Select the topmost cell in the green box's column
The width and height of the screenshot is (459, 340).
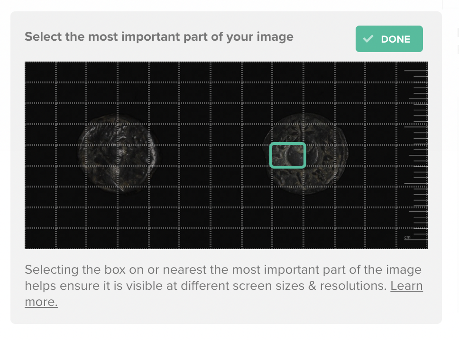point(288,72)
